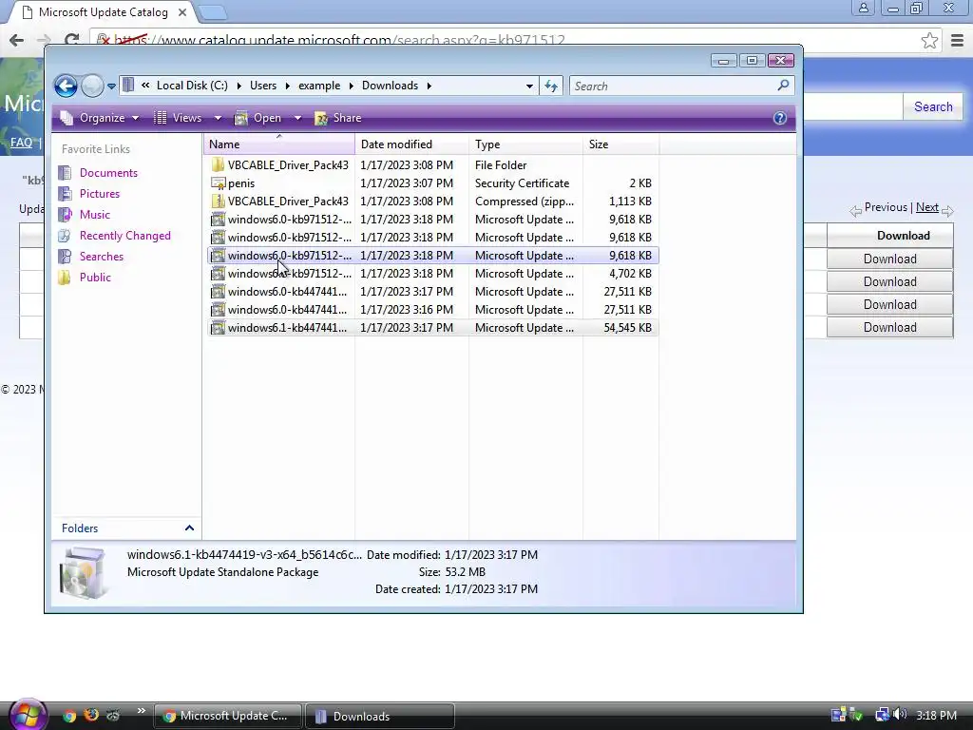Screen dimensions: 973x730
Task: Click the zip archive icon for VBCABLE
Action: coord(218,202)
